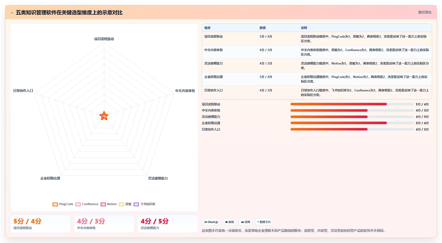Open the 4分 / 3分 中文内容体验 stat card
The image size is (442, 243).
click(104, 224)
